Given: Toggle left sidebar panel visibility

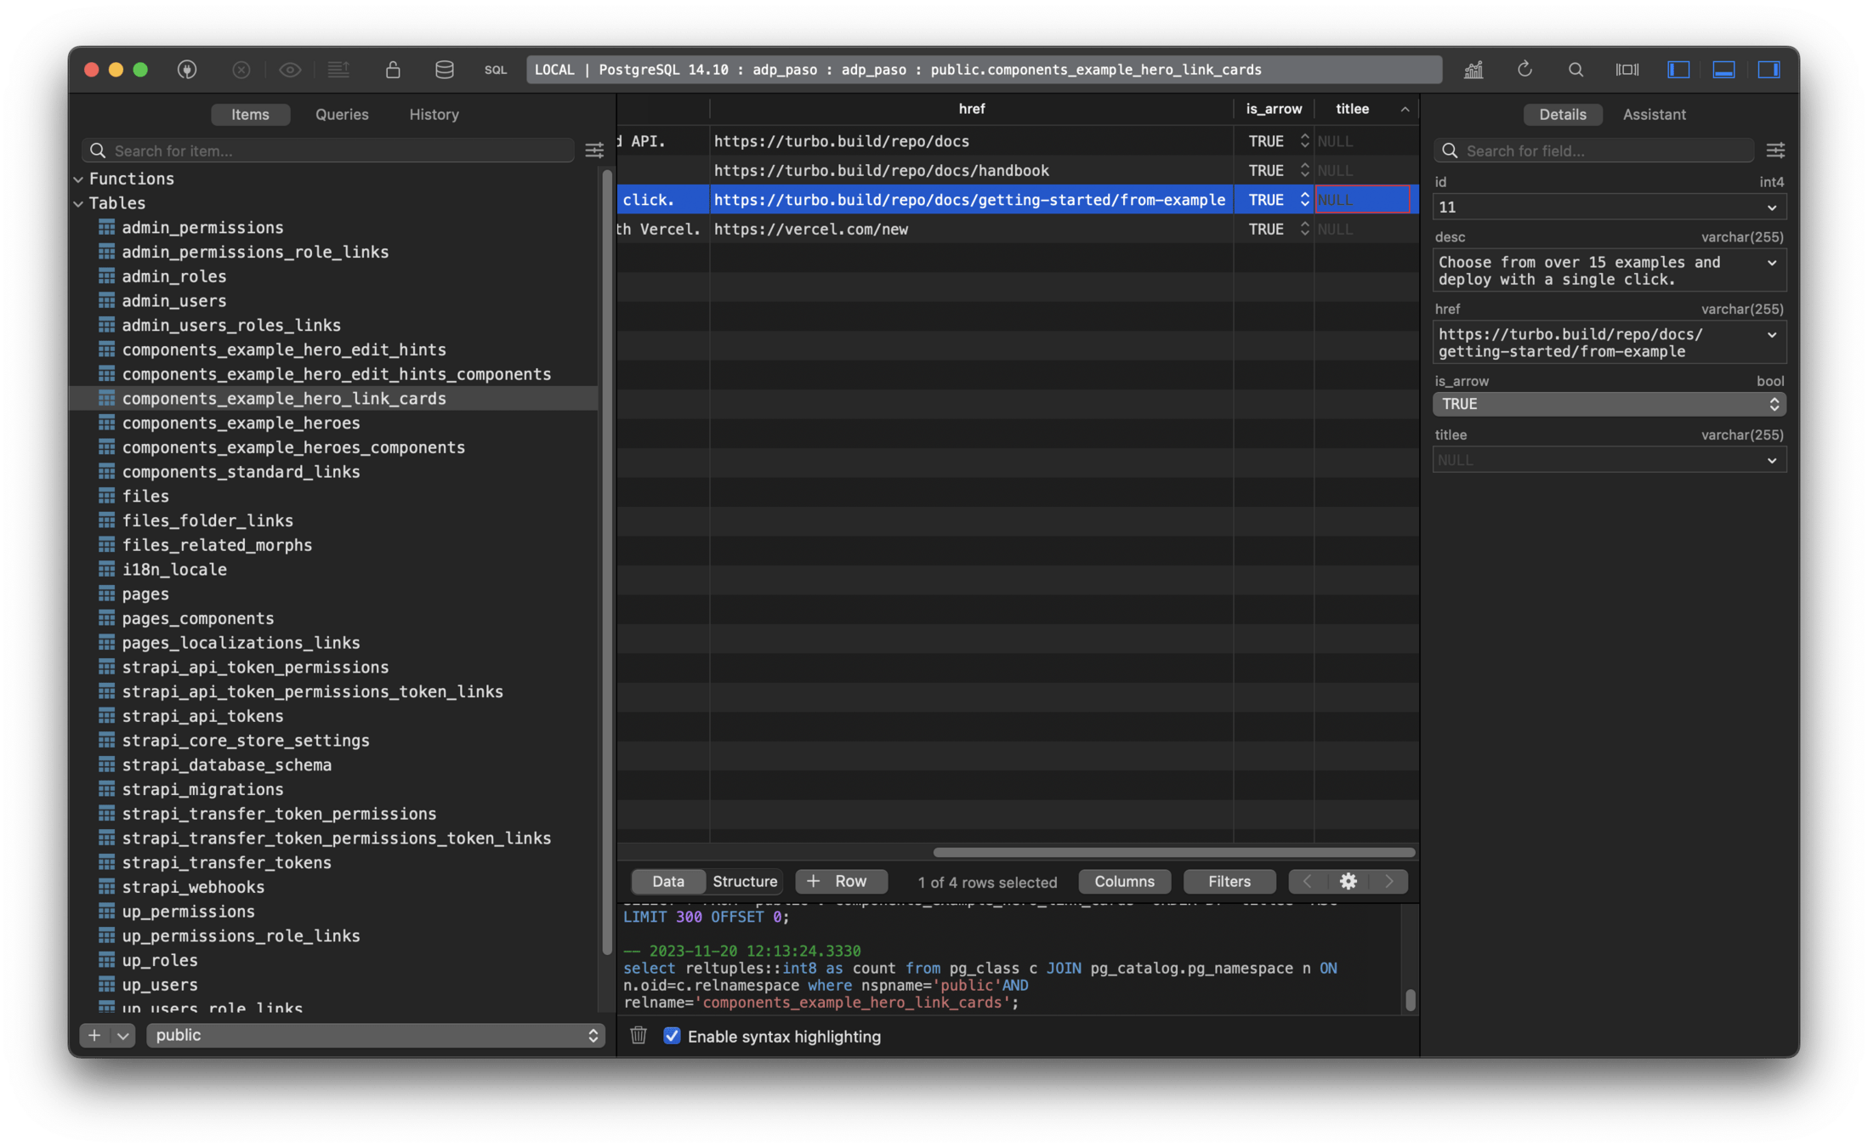Looking at the screenshot, I should (1678, 70).
